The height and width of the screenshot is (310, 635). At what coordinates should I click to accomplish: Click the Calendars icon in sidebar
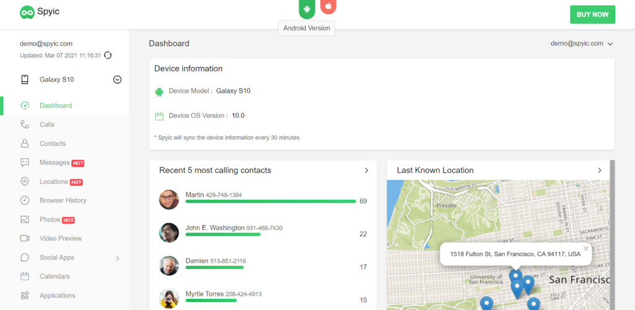click(25, 277)
